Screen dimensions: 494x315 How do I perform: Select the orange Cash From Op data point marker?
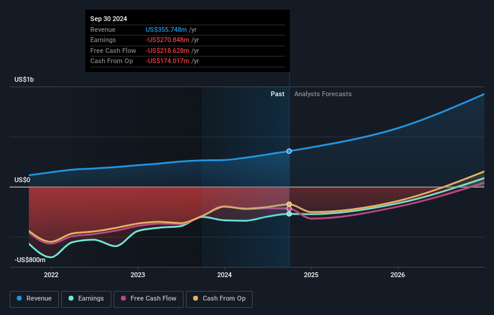click(289, 204)
